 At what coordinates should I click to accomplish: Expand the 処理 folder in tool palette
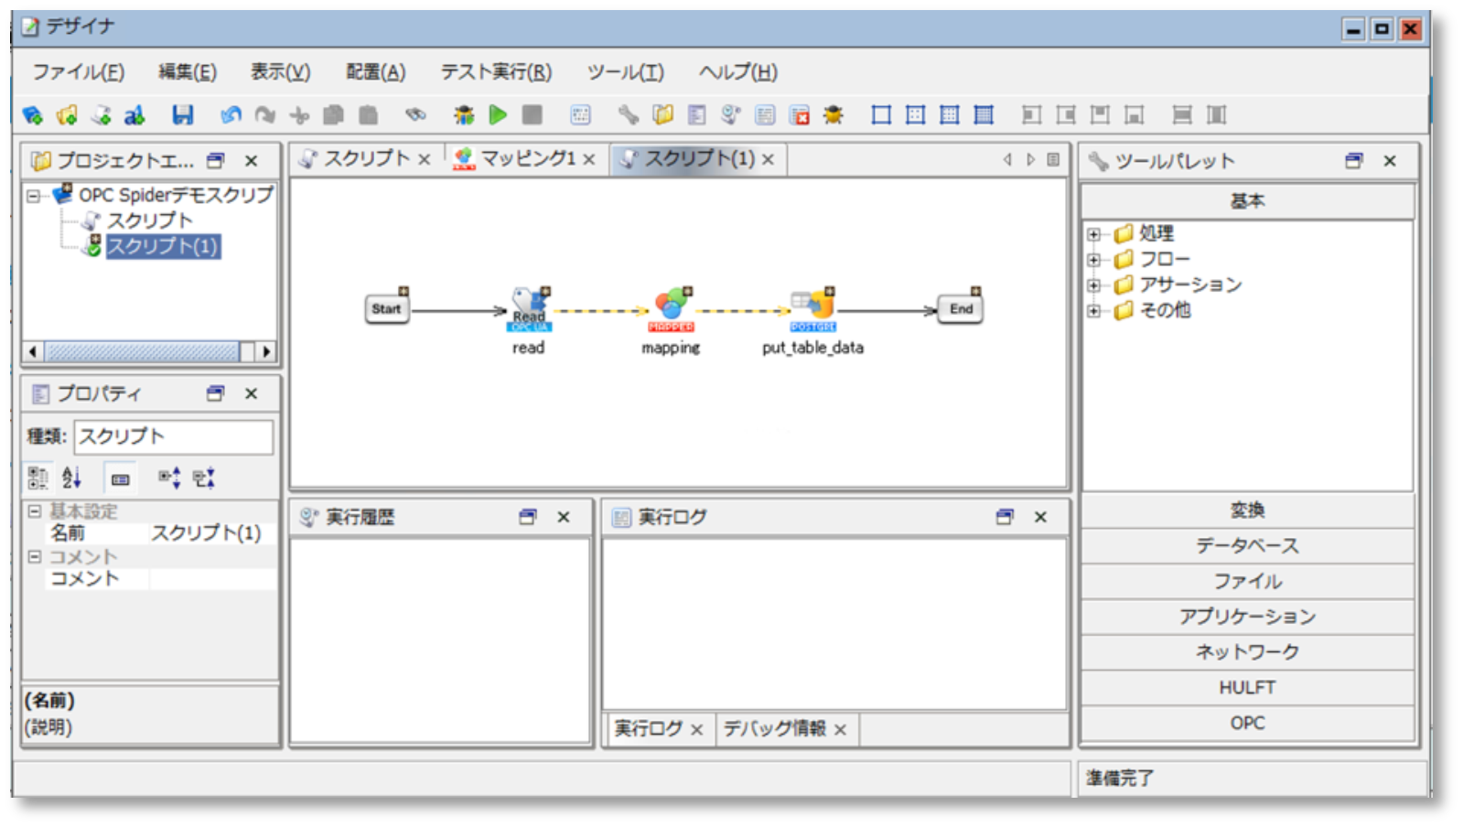1093,234
